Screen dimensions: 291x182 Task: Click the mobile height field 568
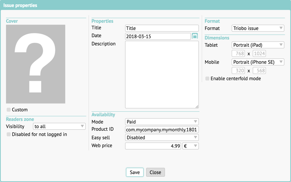[x=259, y=71]
